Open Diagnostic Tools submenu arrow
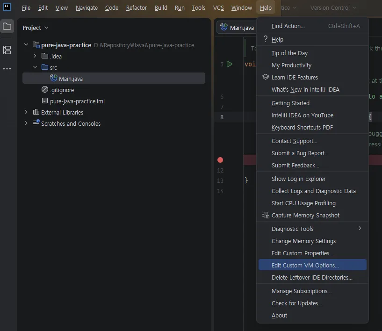The image size is (382, 331). click(x=360, y=228)
